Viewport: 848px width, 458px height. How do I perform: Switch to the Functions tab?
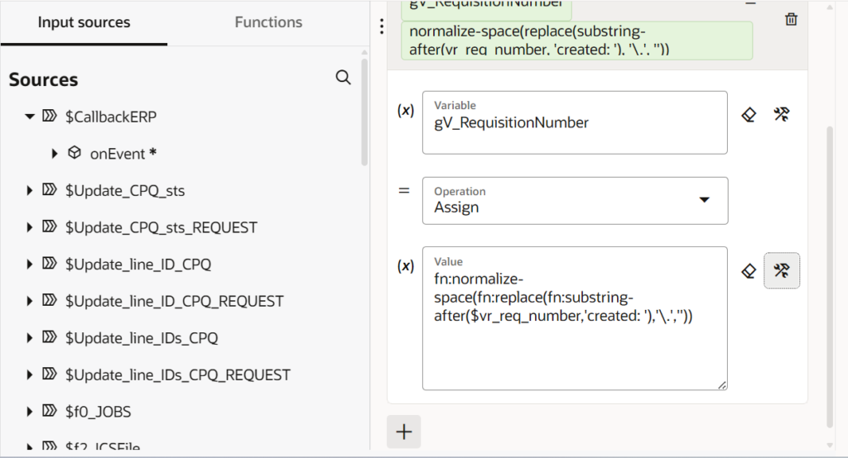[x=268, y=22]
